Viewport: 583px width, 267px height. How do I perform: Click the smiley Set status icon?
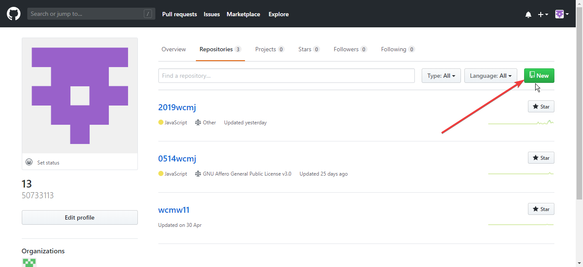click(x=29, y=162)
